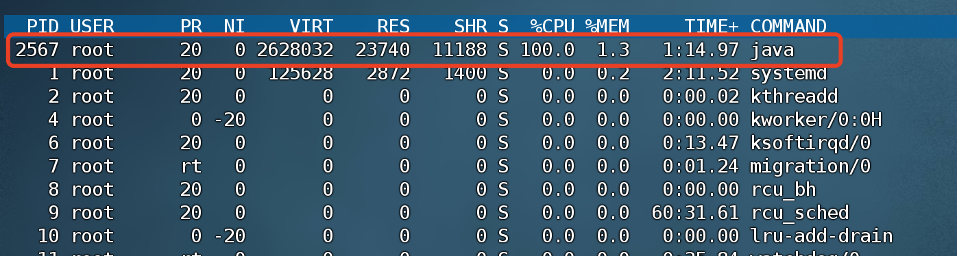This screenshot has height=256, width=957.
Task: Click the VIRT column header
Action: click(311, 27)
